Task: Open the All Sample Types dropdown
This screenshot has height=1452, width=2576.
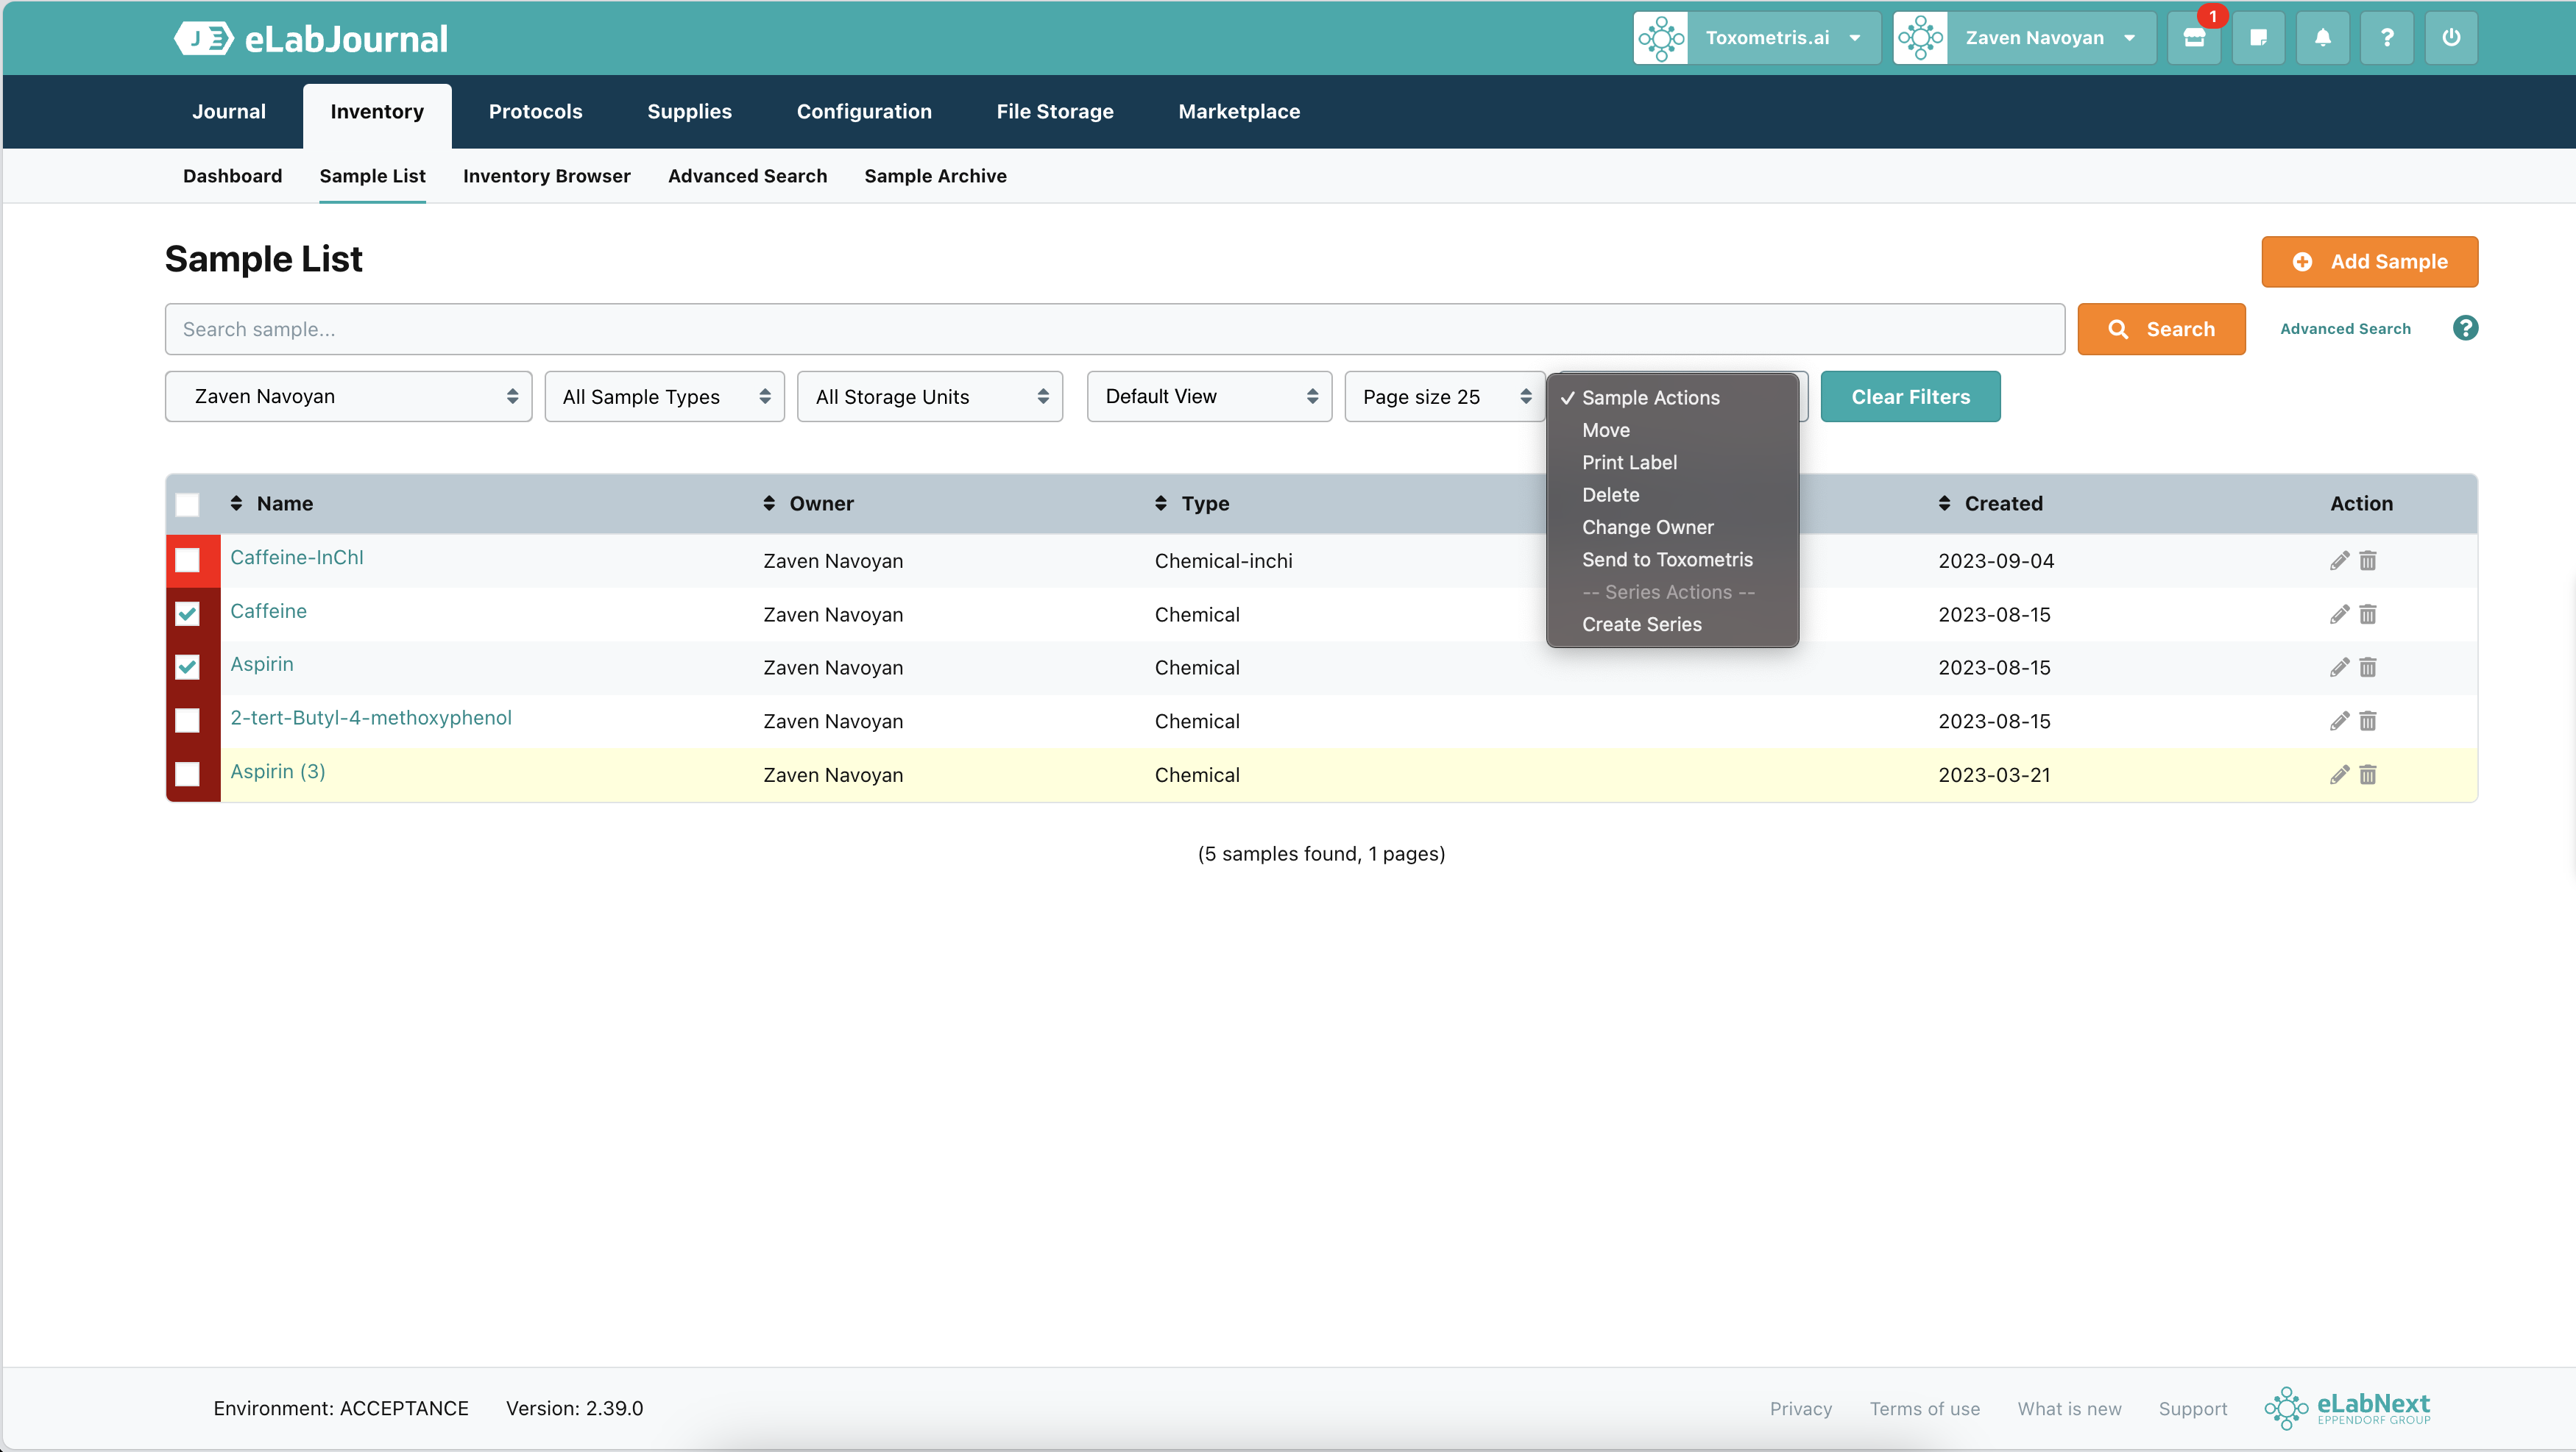Action: [664, 396]
